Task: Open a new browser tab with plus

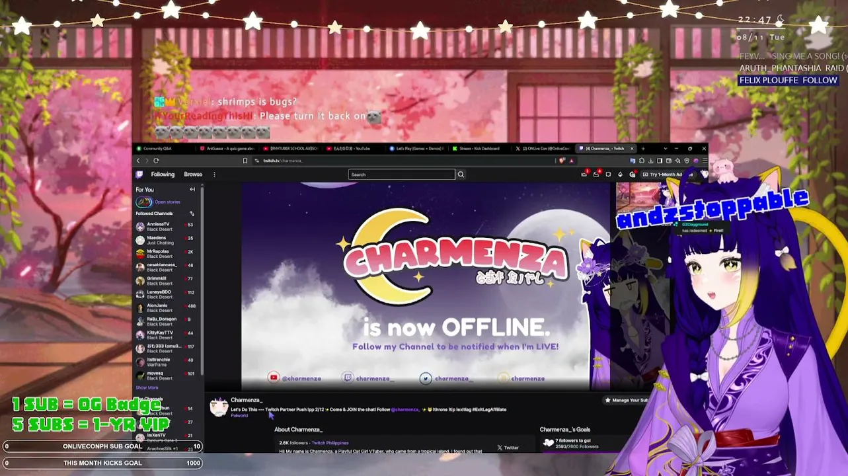Action: click(643, 149)
